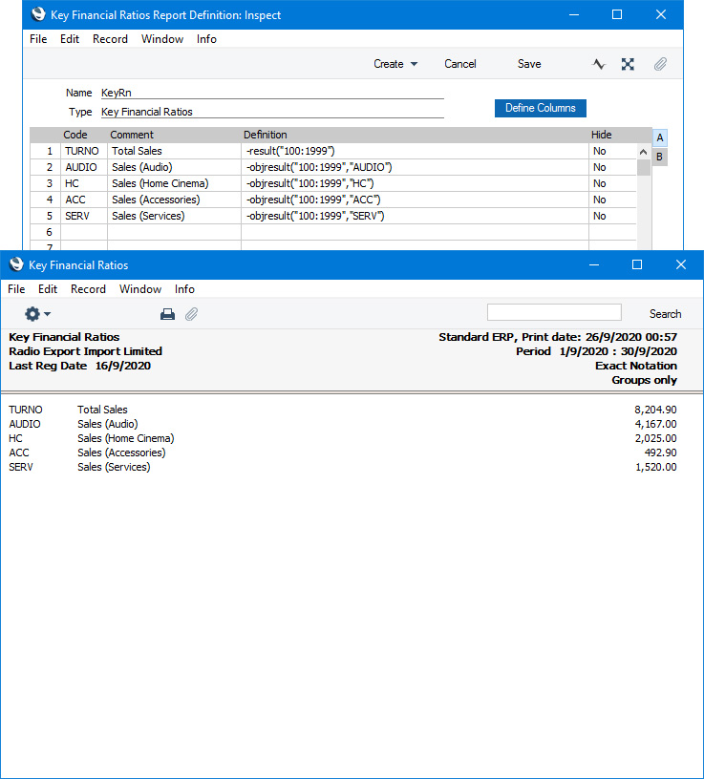Click the 4,167.00 Audio sales value in report
Viewport: 704px width, 779px height.
[655, 424]
